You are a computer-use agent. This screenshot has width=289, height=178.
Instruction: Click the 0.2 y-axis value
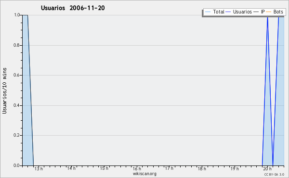click(x=16, y=135)
